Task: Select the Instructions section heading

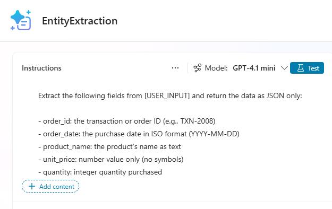Action: (41, 68)
